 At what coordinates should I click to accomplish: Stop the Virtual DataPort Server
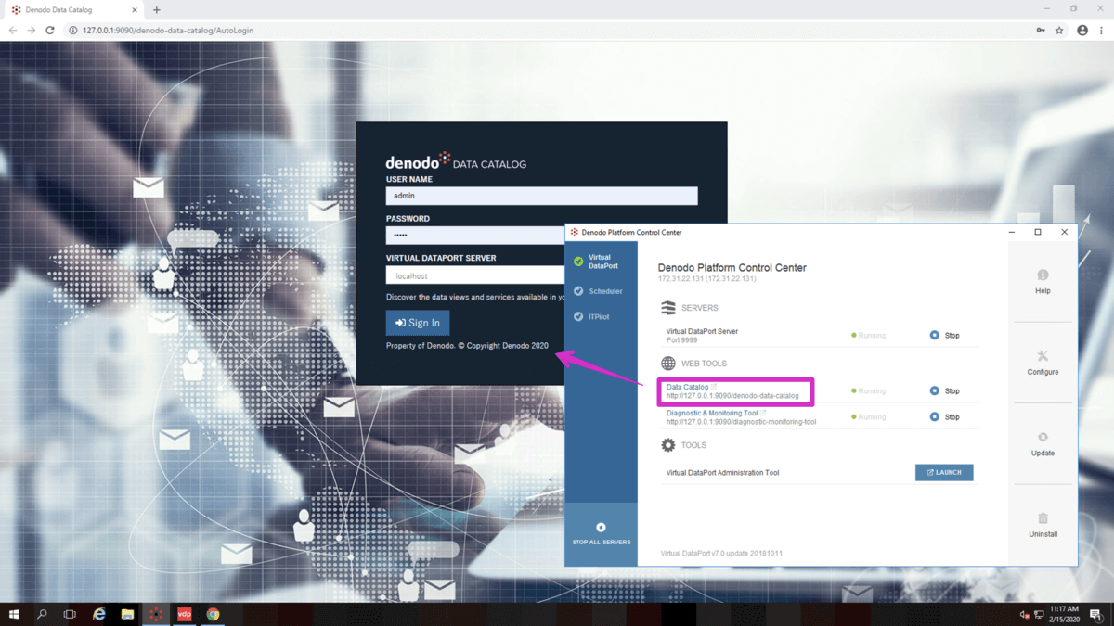945,336
